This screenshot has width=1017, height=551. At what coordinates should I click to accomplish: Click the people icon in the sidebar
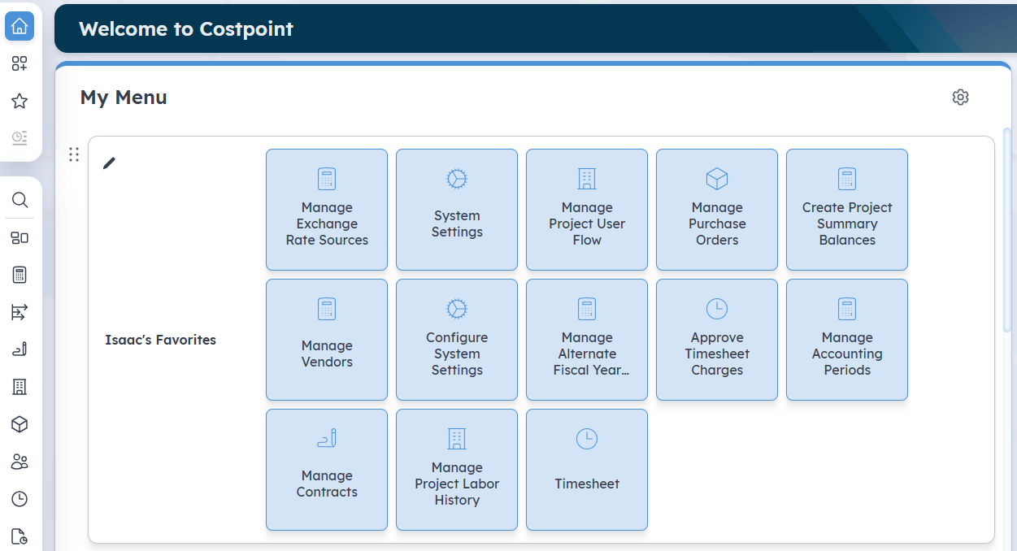[20, 462]
